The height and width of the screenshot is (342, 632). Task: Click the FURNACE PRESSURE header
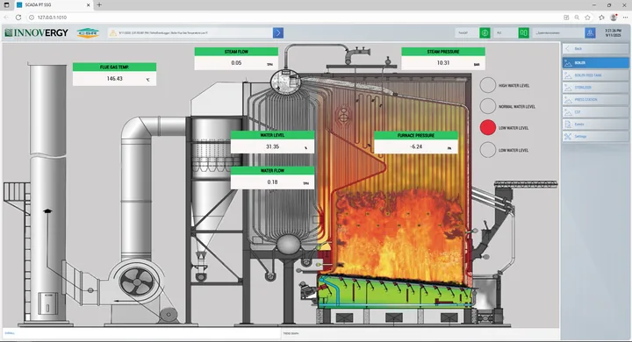point(416,135)
